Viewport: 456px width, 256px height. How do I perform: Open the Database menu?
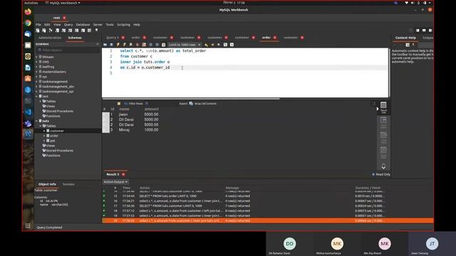[83, 25]
